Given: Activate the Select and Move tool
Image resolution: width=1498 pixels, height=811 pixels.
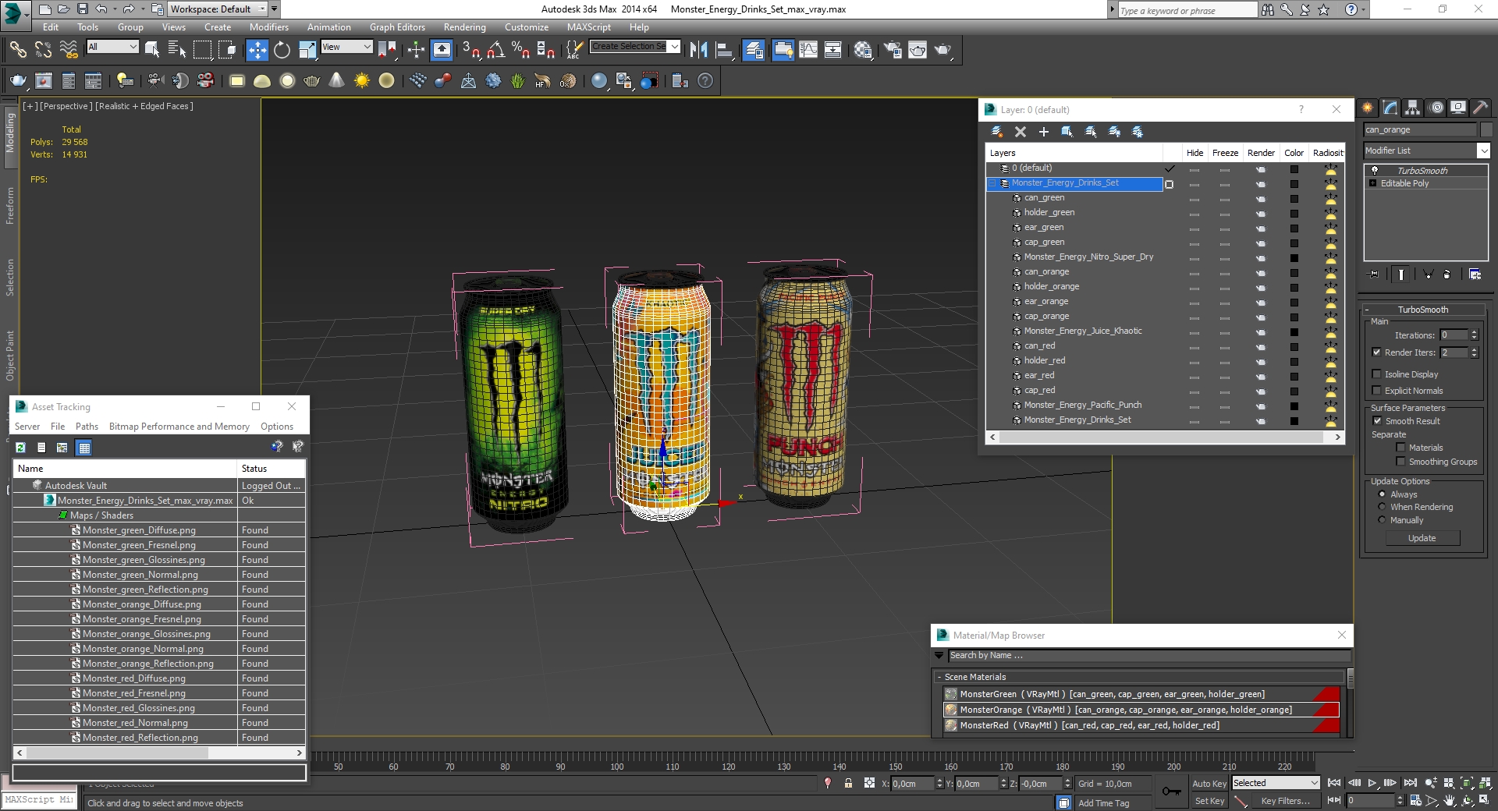Looking at the screenshot, I should coord(257,50).
